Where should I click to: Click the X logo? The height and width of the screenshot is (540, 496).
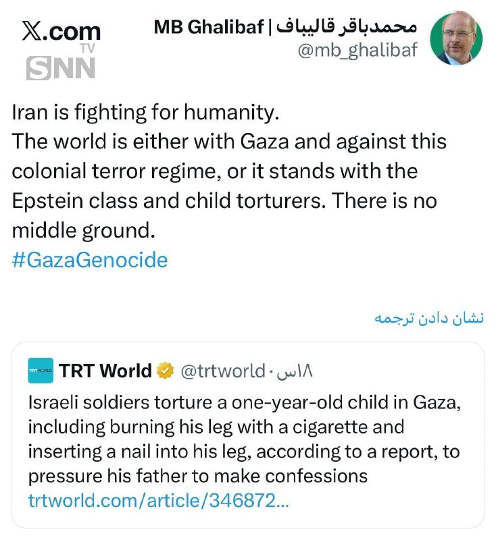tap(34, 31)
